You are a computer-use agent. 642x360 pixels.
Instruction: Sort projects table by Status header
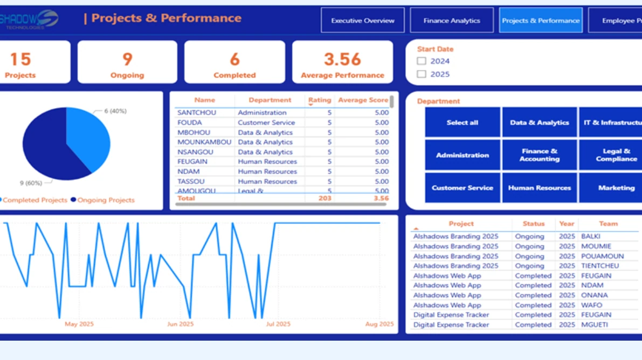point(534,224)
